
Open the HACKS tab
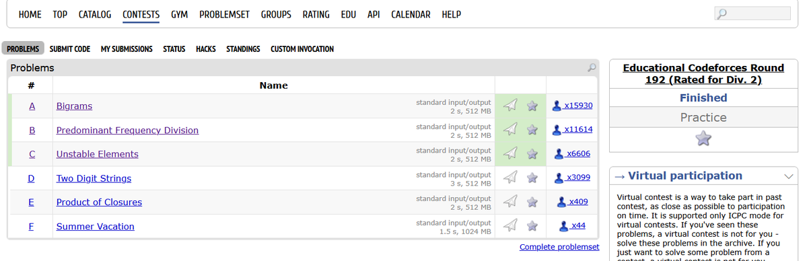point(206,49)
